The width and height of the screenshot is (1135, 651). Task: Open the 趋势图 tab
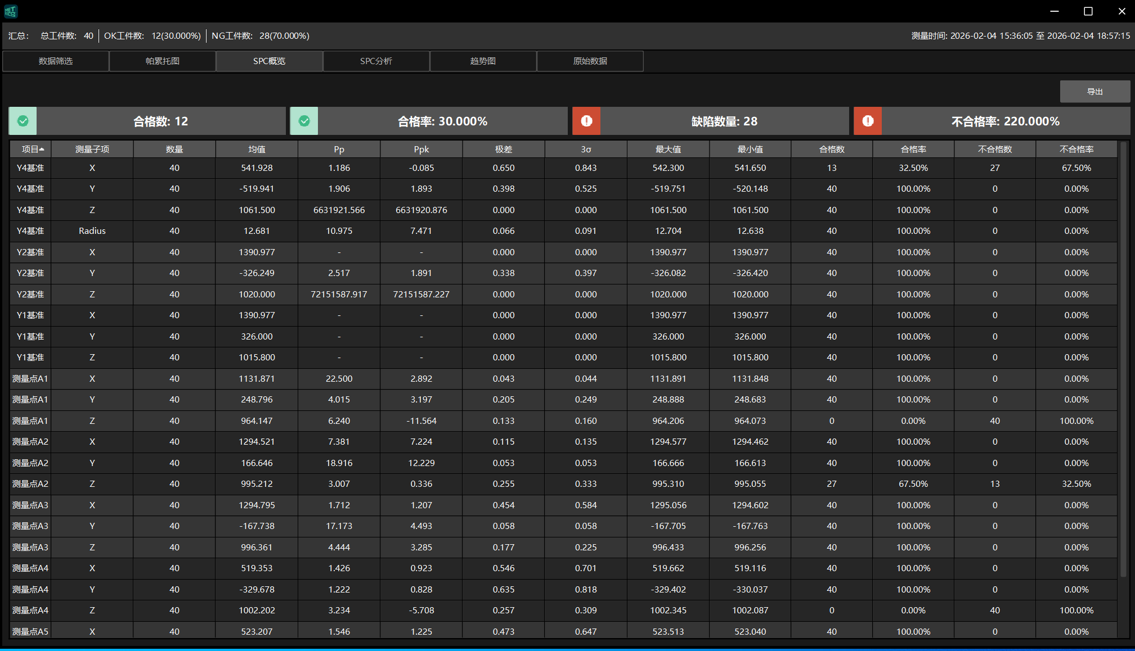(x=483, y=61)
